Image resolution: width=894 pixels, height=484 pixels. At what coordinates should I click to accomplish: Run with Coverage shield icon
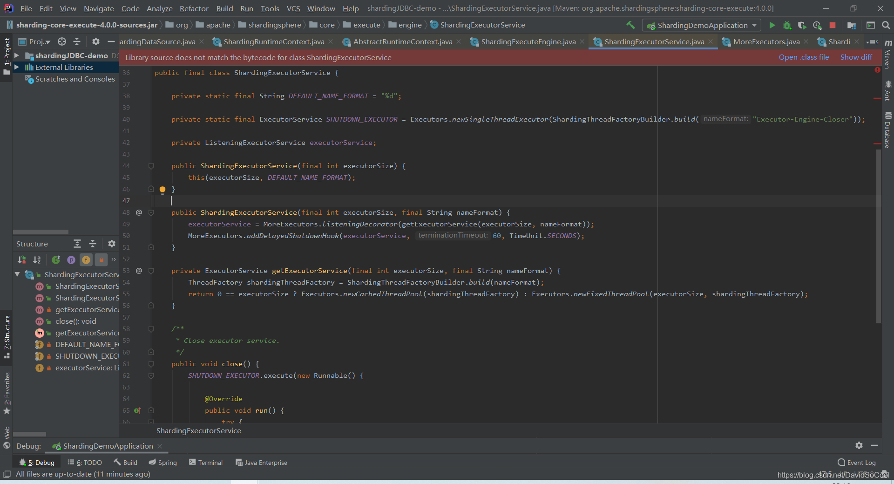click(802, 25)
